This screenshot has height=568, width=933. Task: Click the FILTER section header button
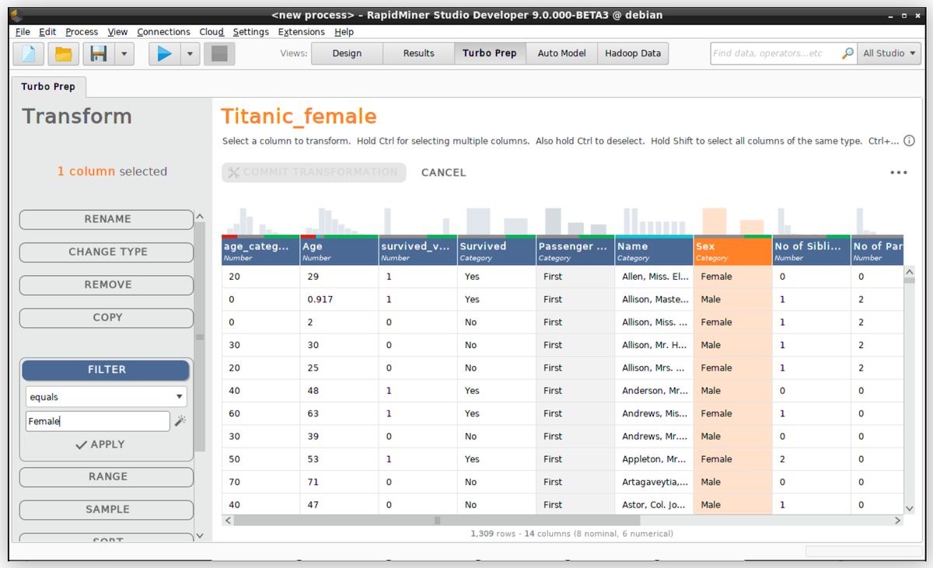point(106,370)
